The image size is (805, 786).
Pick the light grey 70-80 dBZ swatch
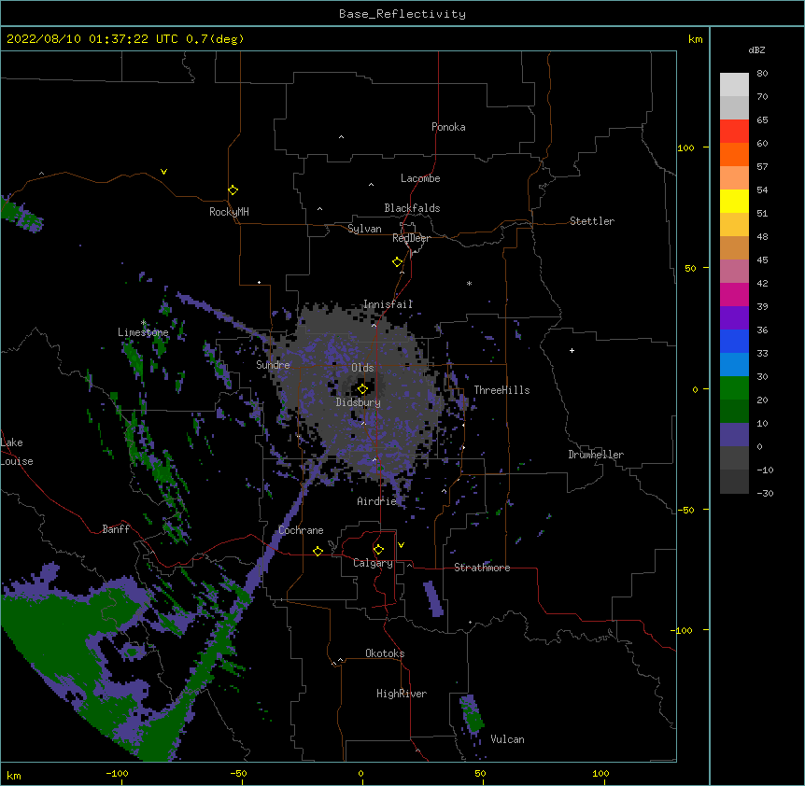[734, 85]
